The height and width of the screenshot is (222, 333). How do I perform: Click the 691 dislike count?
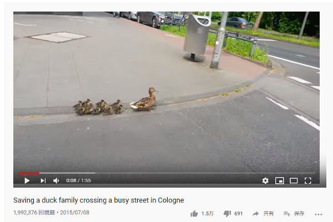coord(238,214)
